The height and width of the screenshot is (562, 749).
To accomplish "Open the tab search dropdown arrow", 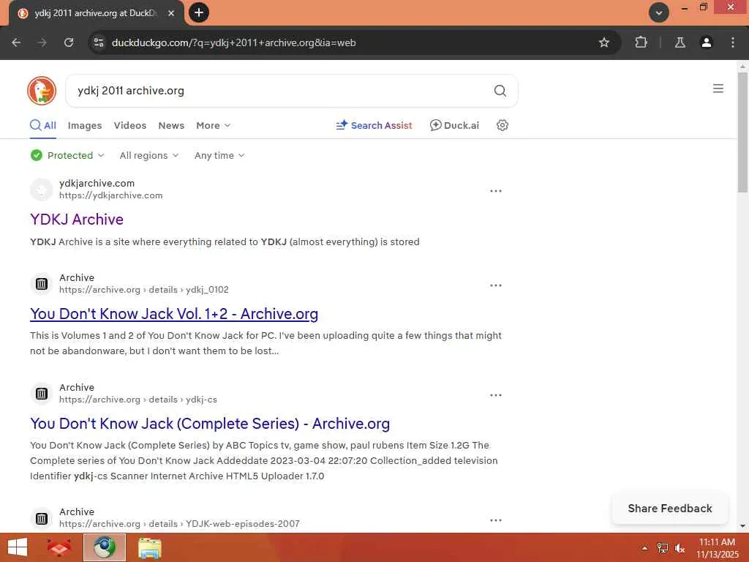I will (x=659, y=12).
